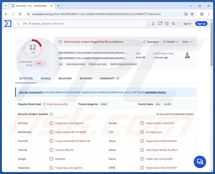
Task: Bookmark this page with star icon
Action: coord(192,14)
